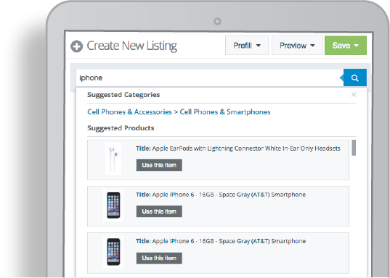Screen dimensions: 390x278
Task: Open the Preview dropdown
Action: click(297, 46)
